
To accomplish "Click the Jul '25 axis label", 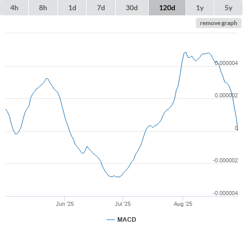I will [x=123, y=204].
